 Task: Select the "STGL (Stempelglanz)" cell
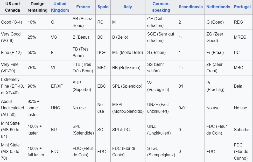(161, 151)
